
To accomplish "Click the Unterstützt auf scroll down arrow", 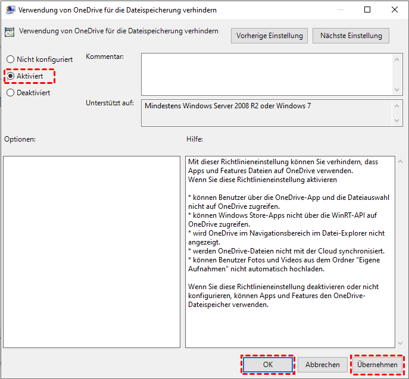I will (x=396, y=121).
